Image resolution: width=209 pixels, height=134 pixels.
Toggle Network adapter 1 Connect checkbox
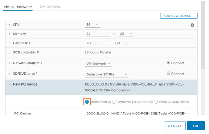click(x=168, y=63)
